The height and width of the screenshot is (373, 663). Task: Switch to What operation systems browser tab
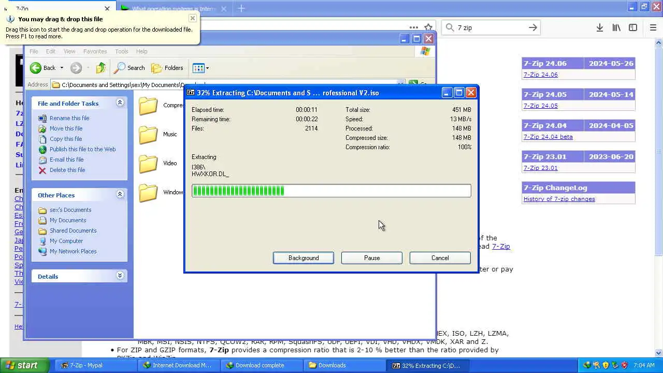click(x=174, y=9)
